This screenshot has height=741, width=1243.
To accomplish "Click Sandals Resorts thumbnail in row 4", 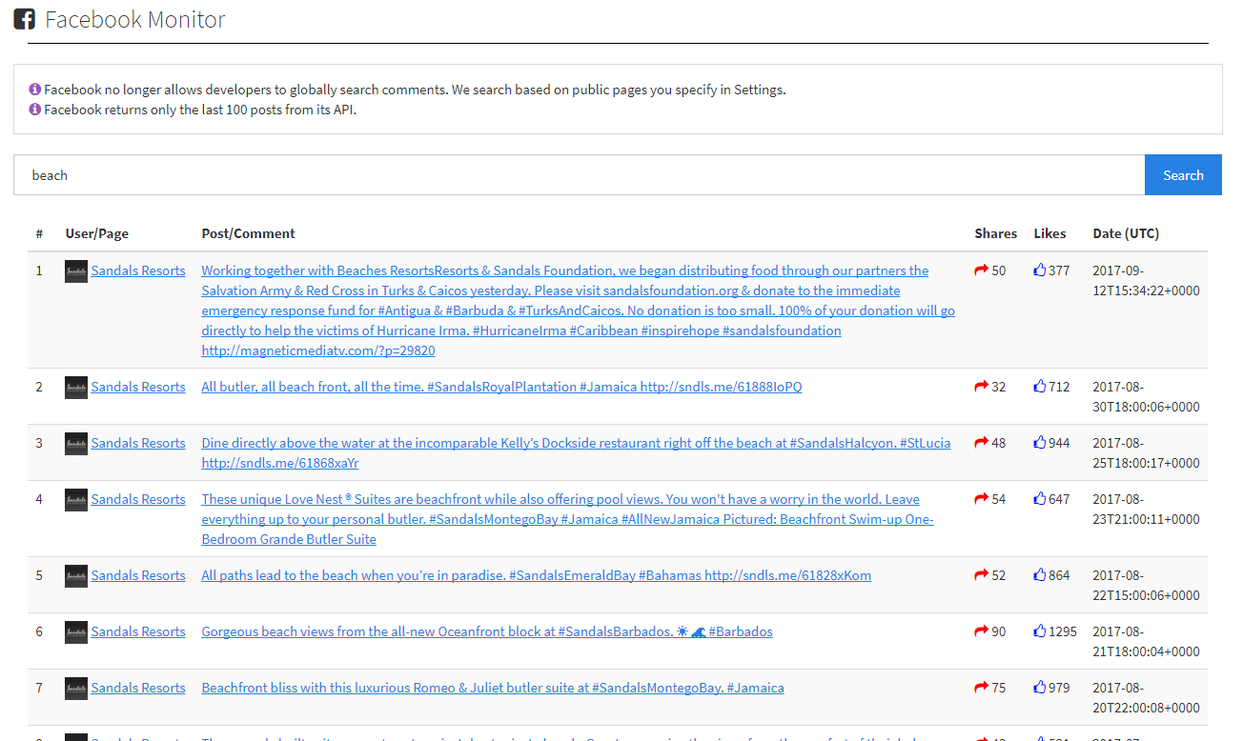I will [x=76, y=500].
